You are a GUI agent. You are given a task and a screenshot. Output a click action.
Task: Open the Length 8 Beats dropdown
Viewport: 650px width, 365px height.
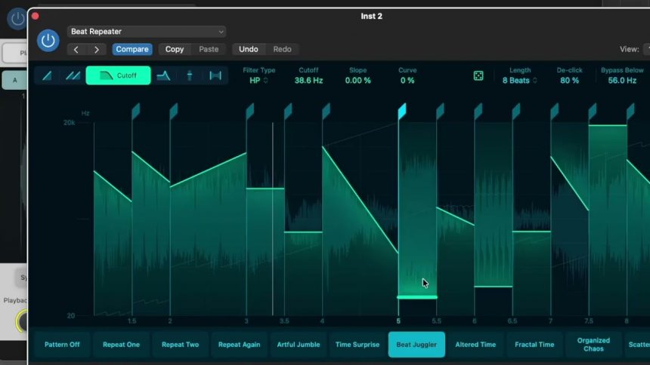pos(520,80)
